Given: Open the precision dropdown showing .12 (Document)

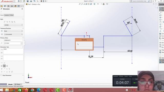Looking at the screenshot, I should coord(13,34).
